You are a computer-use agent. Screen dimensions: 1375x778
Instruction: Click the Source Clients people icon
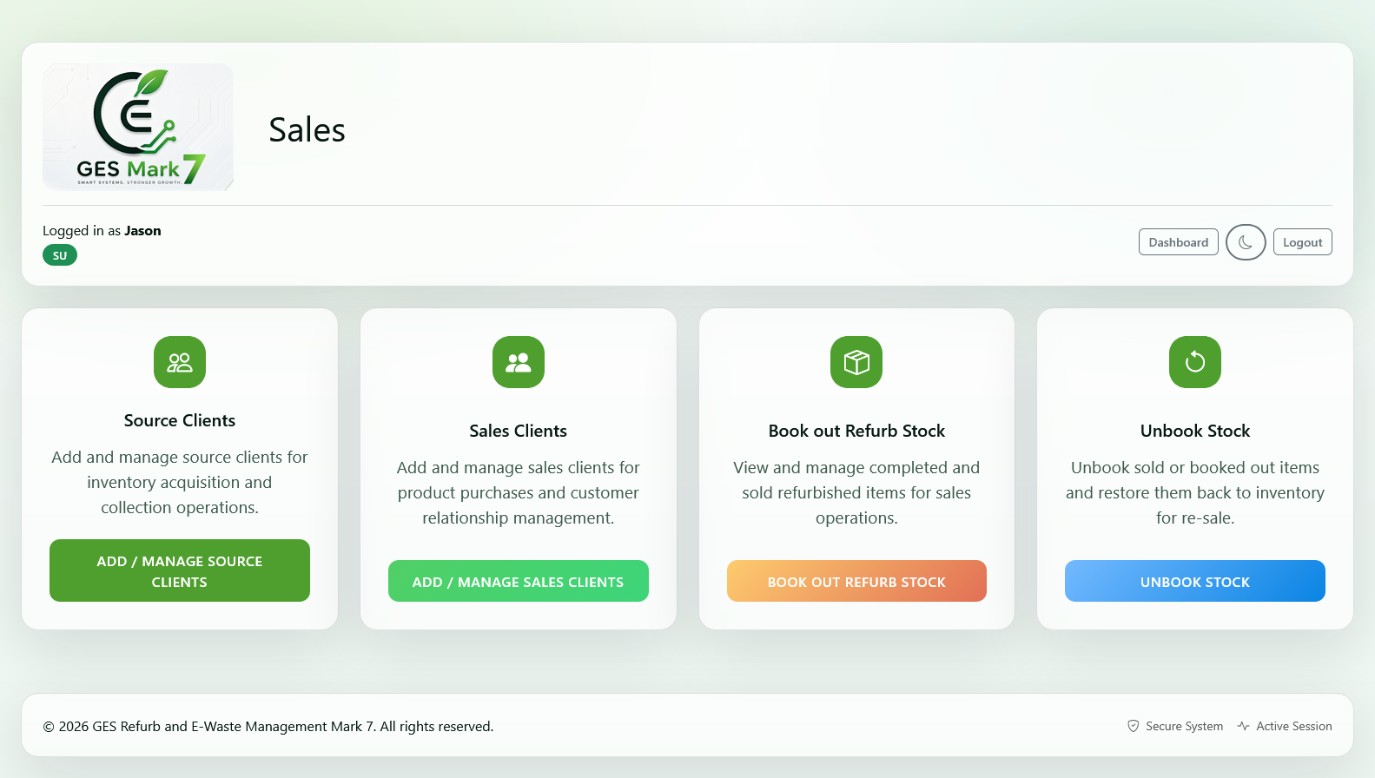click(x=180, y=362)
